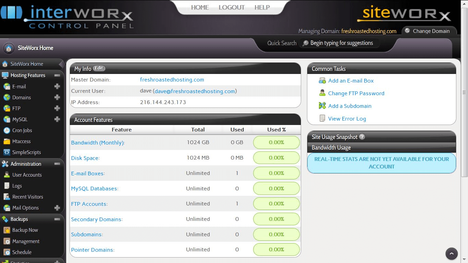This screenshot has width=468, height=263.
Task: Click the Edit button in My Info
Action: click(x=99, y=68)
